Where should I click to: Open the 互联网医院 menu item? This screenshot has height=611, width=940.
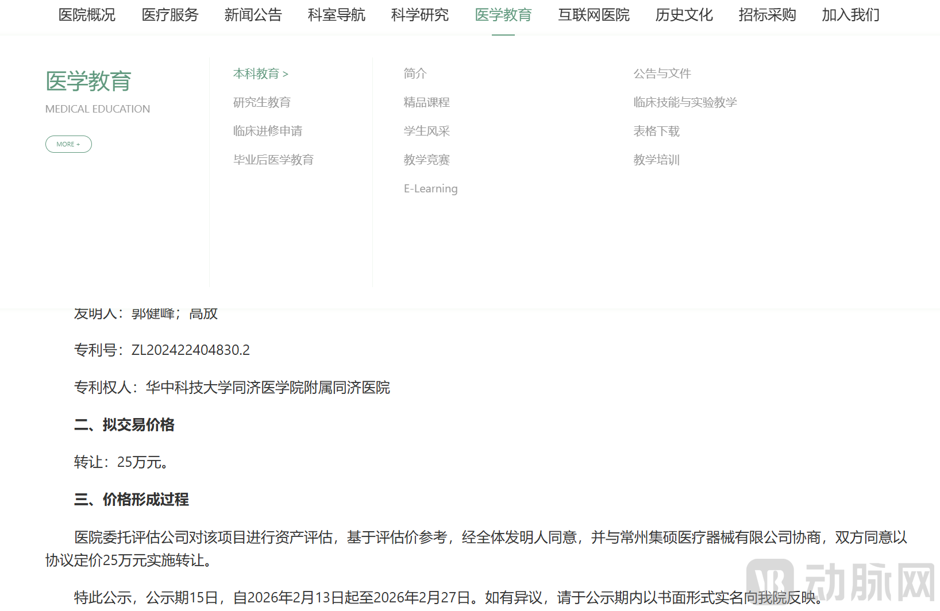[x=593, y=15]
